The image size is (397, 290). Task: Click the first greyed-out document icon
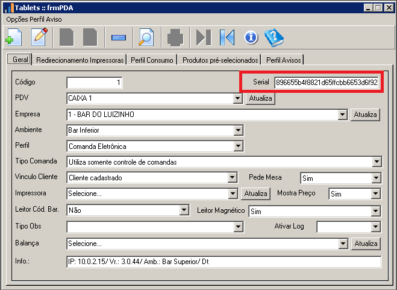67,37
